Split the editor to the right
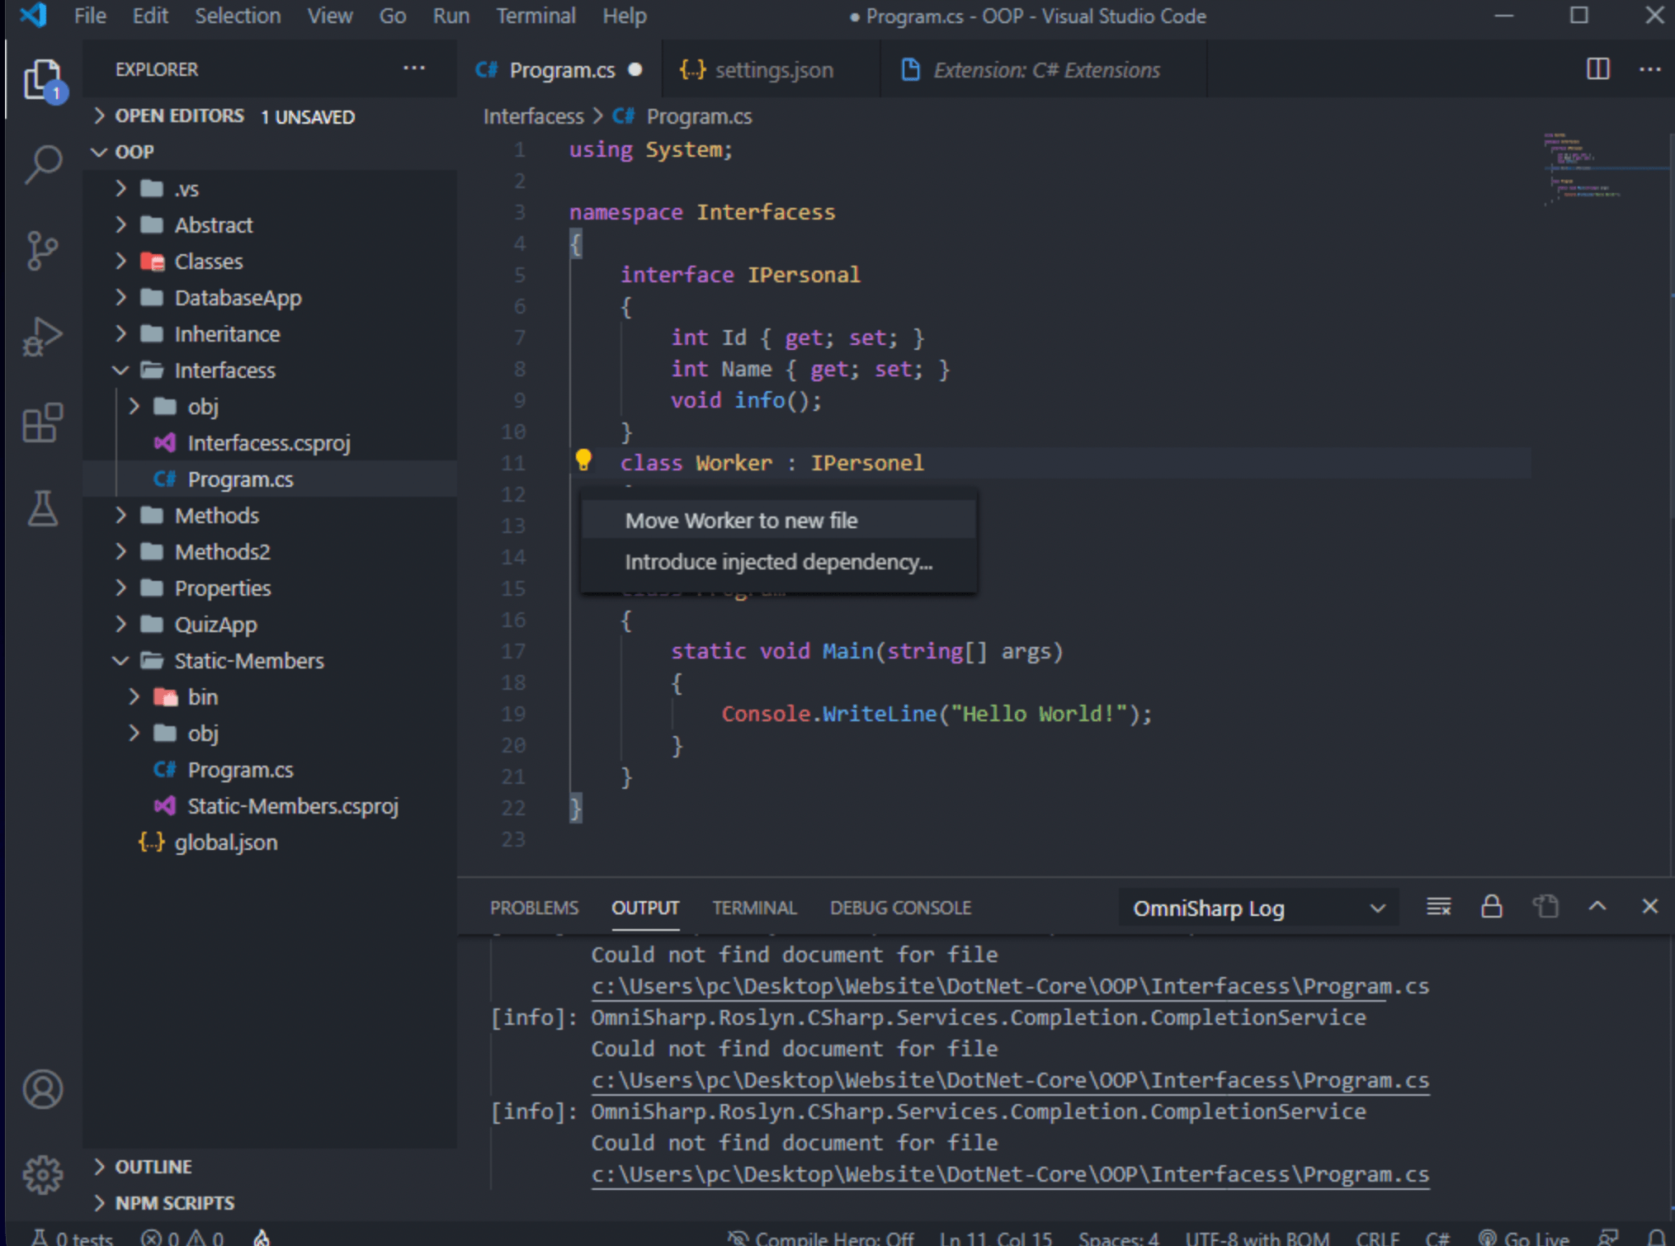Screen dimensions: 1675x1246 click(x=1597, y=69)
